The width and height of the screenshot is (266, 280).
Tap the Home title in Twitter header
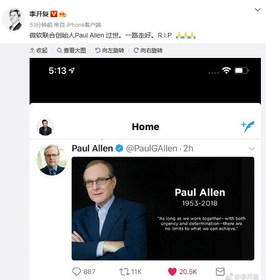pos(146,127)
